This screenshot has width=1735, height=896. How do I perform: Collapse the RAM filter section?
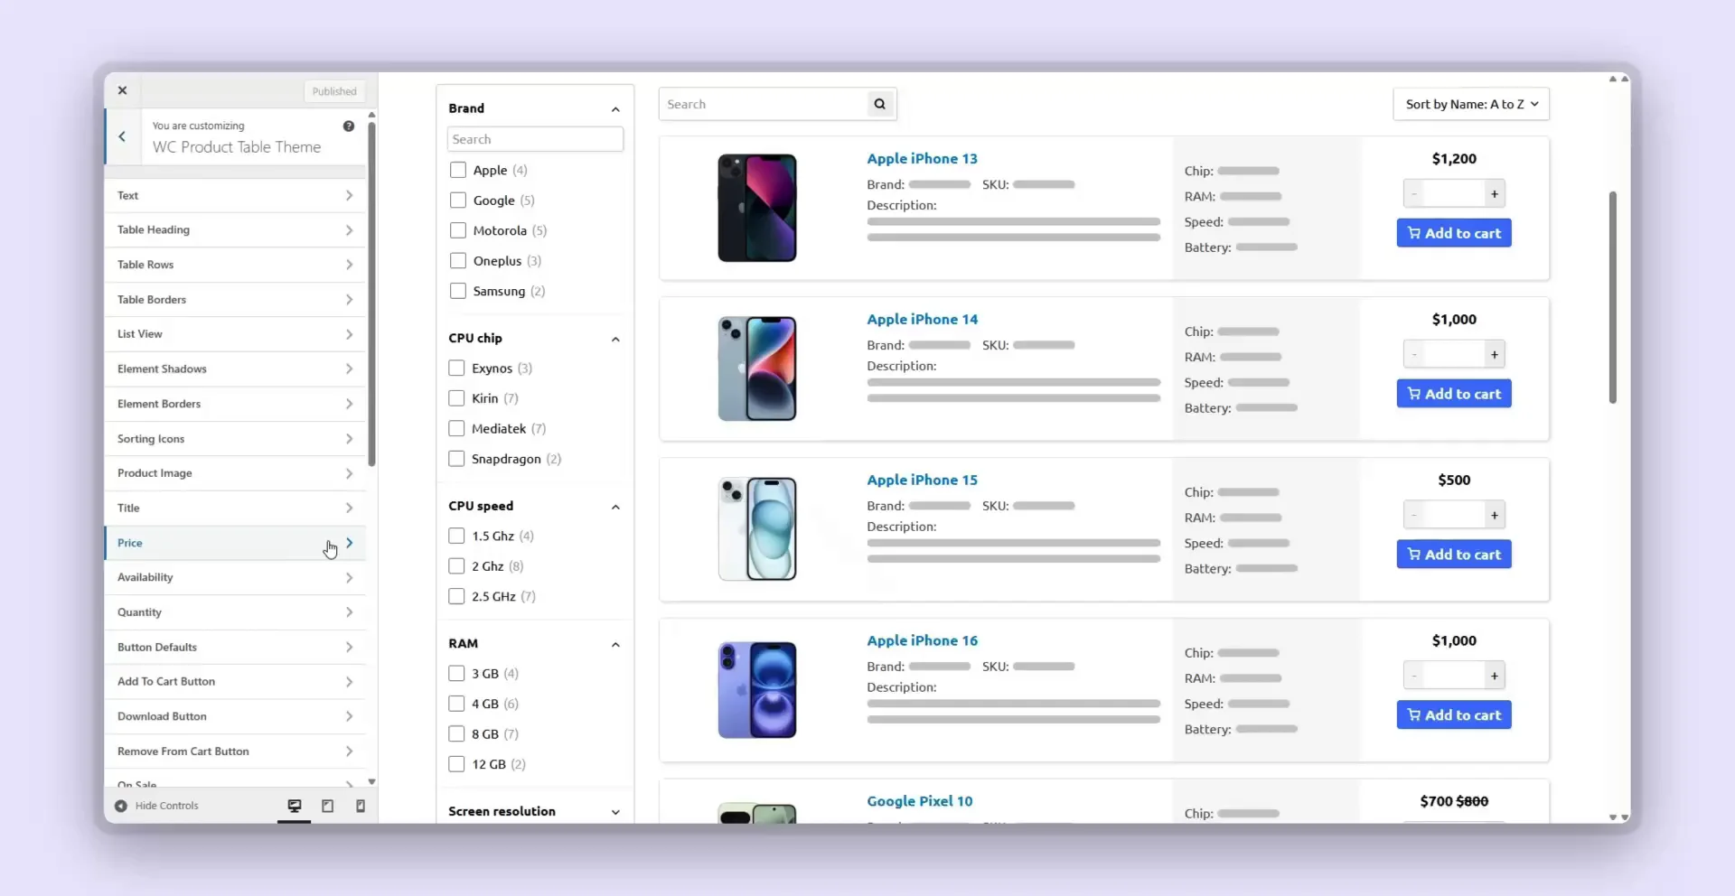pyautogui.click(x=615, y=645)
